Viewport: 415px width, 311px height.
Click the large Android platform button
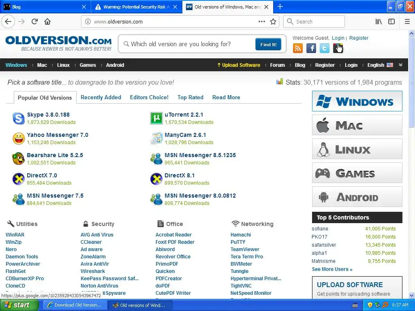[x=357, y=197]
